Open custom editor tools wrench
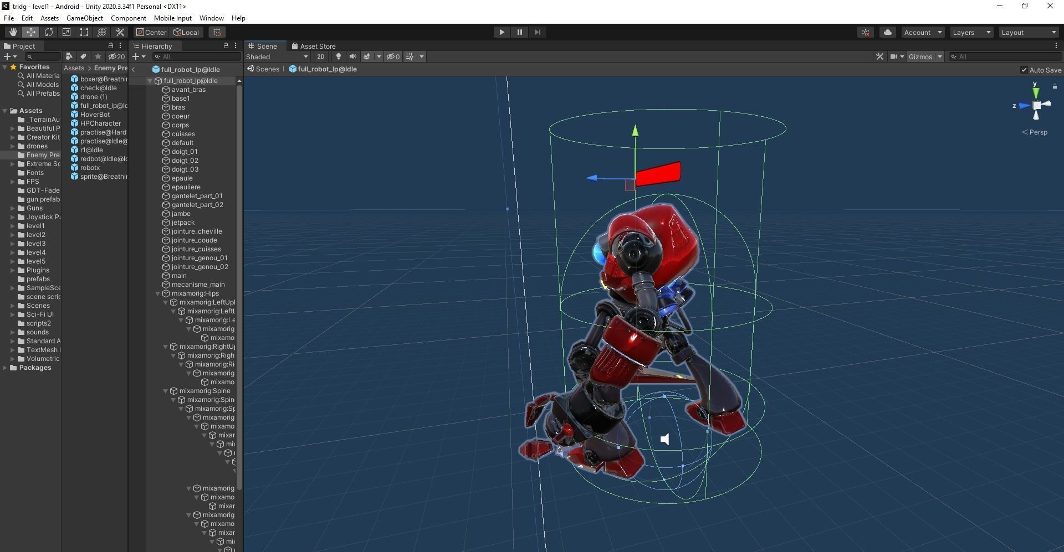Image resolution: width=1064 pixels, height=552 pixels. 119,32
